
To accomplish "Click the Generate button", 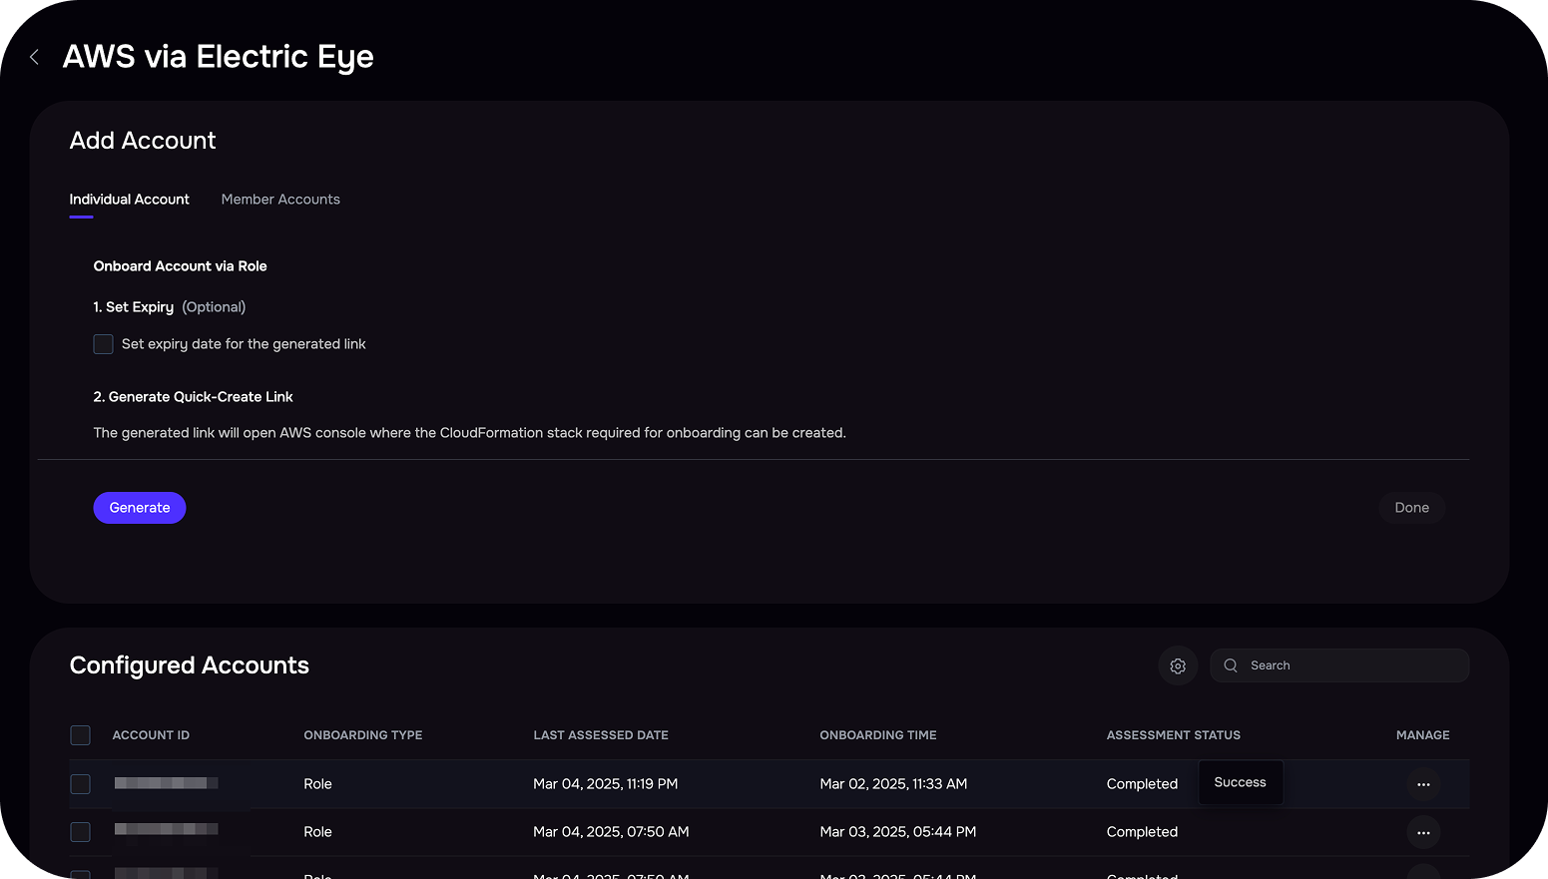I will [140, 508].
